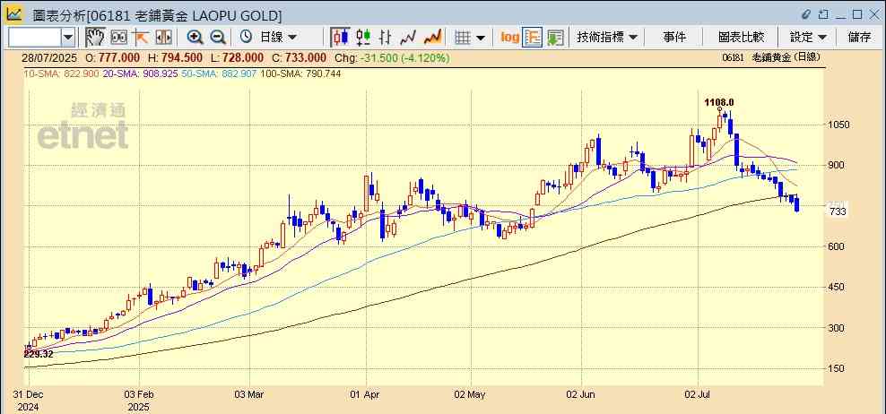The height and width of the screenshot is (414, 886).
Task: Switch to OHLC bar chart style
Action: coord(386,38)
